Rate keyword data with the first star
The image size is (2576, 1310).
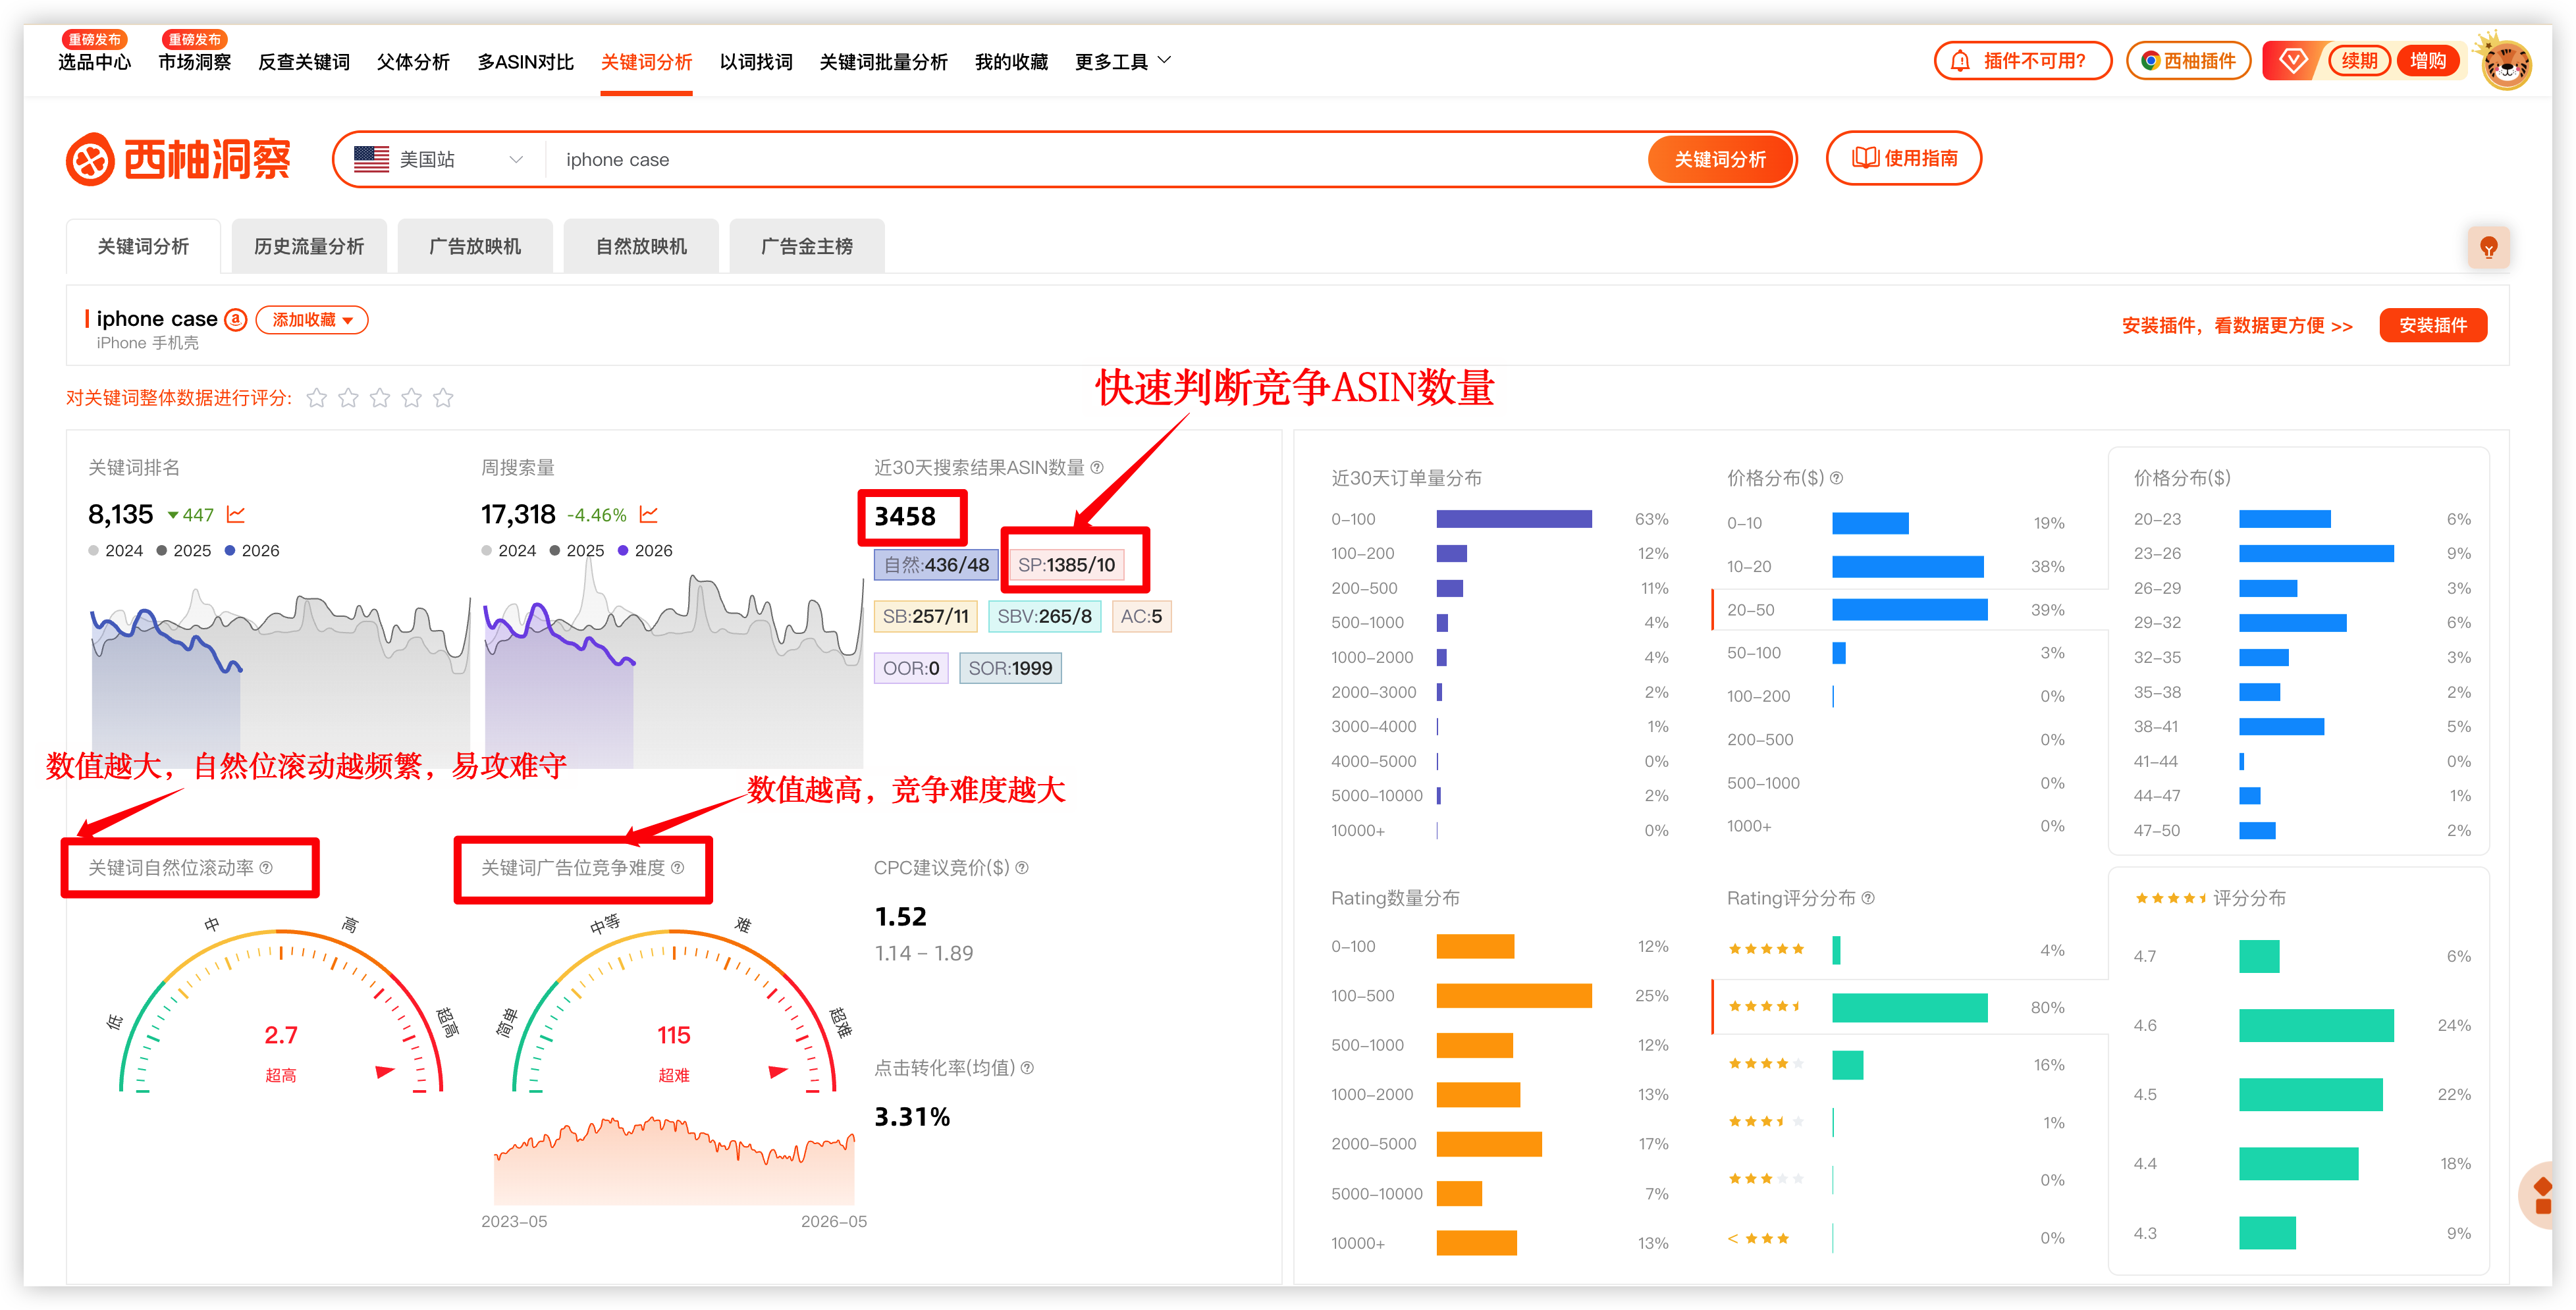click(317, 398)
